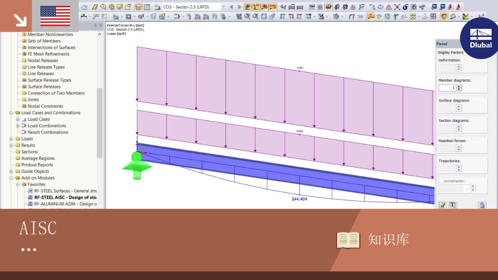Image resolution: width=498 pixels, height=280 pixels.
Task: Click the Member diagrams factor stepper arrows
Action: tap(459, 87)
